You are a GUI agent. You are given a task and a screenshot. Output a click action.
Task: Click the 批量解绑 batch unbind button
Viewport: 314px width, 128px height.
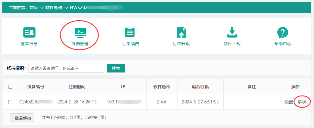tap(22, 118)
